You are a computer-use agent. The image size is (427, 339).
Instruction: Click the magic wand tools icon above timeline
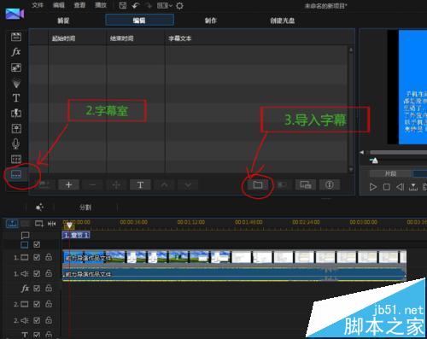39,207
